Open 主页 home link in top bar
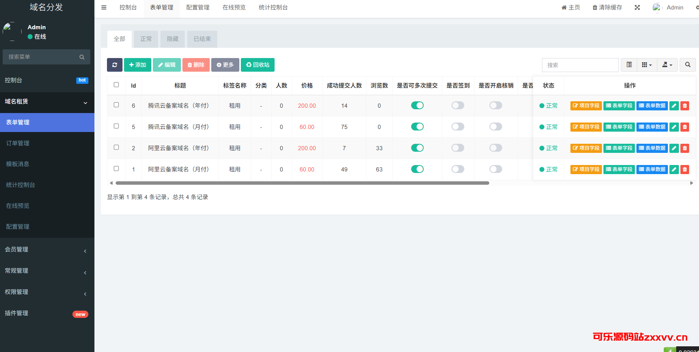The width and height of the screenshot is (699, 352). pos(571,8)
